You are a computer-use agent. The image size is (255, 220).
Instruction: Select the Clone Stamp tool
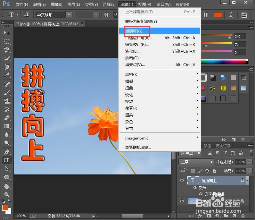tap(7, 101)
